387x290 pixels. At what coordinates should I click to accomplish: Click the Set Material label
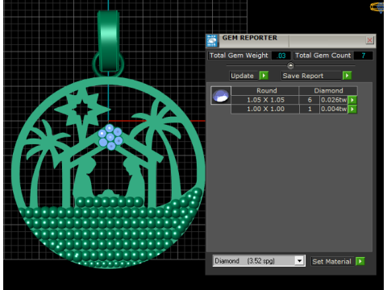(x=331, y=261)
